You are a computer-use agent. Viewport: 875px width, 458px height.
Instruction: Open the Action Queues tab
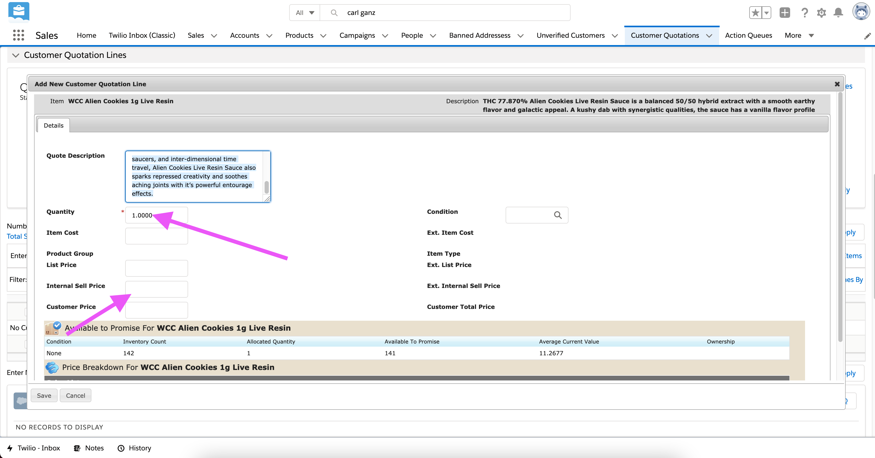pyautogui.click(x=748, y=35)
